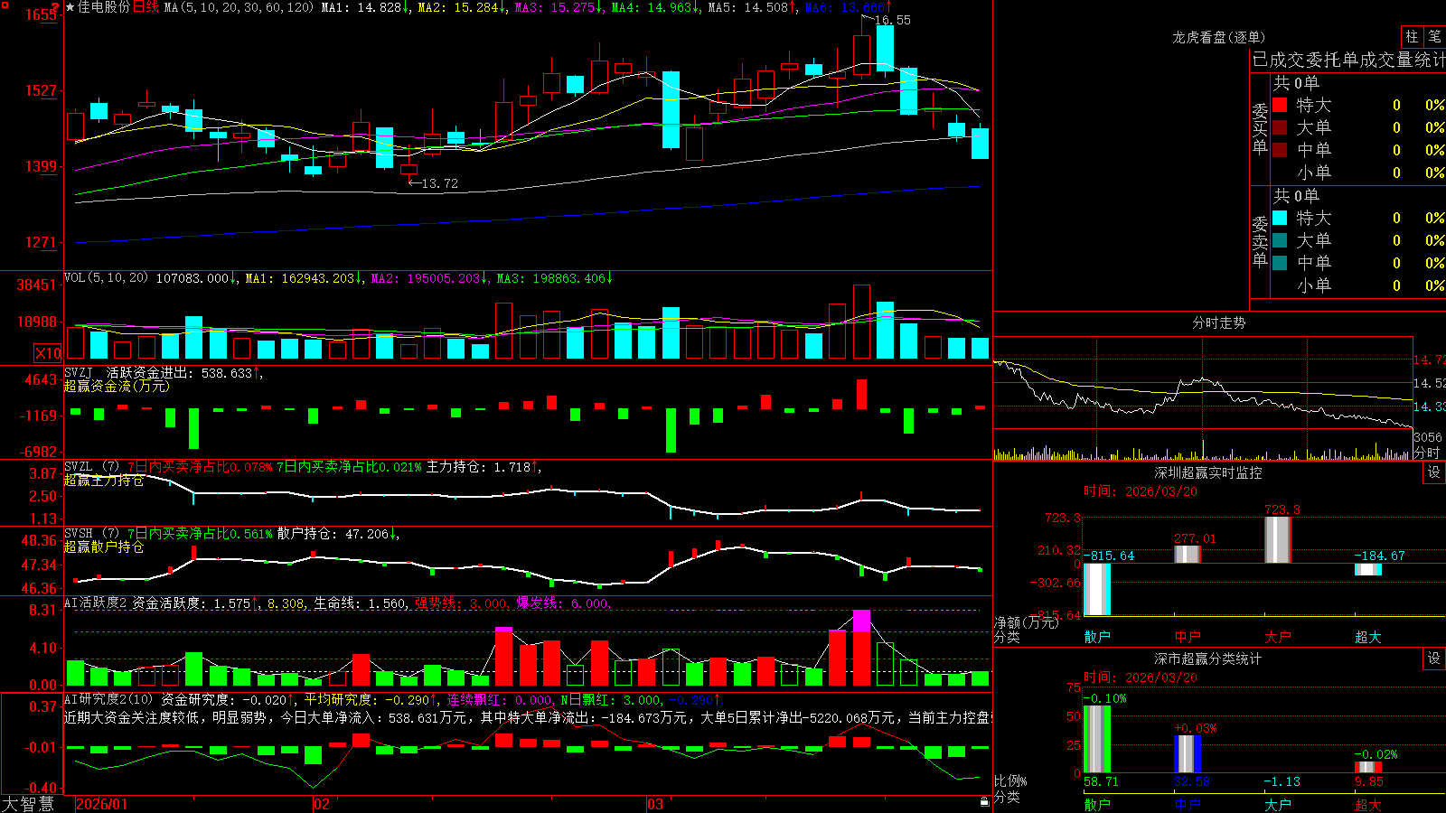Switch order view to 柱 (bar) mode
This screenshot has width=1446, height=813.
[x=1412, y=36]
